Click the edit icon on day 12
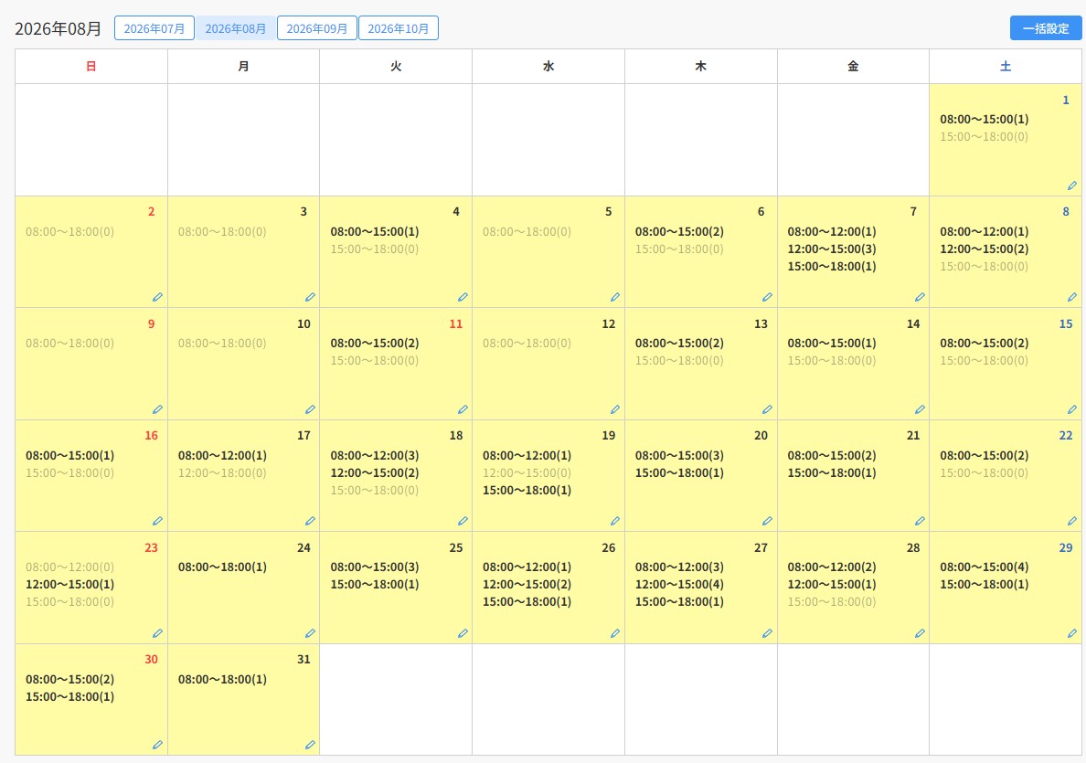The image size is (1086, 763). click(x=614, y=409)
